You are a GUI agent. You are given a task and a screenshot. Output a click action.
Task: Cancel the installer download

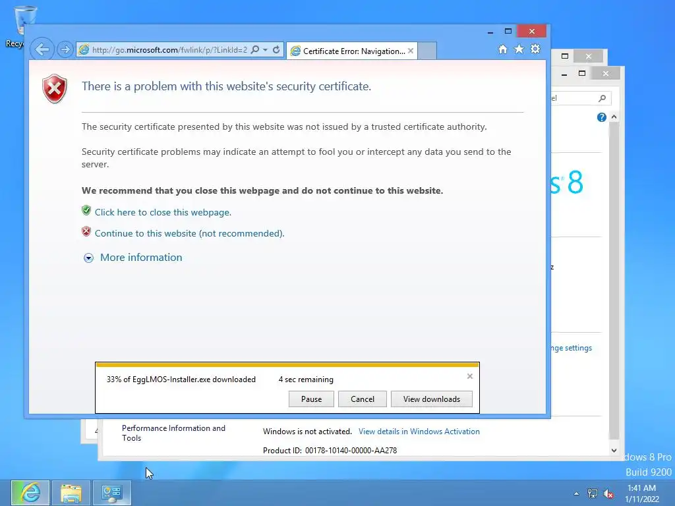(x=363, y=399)
